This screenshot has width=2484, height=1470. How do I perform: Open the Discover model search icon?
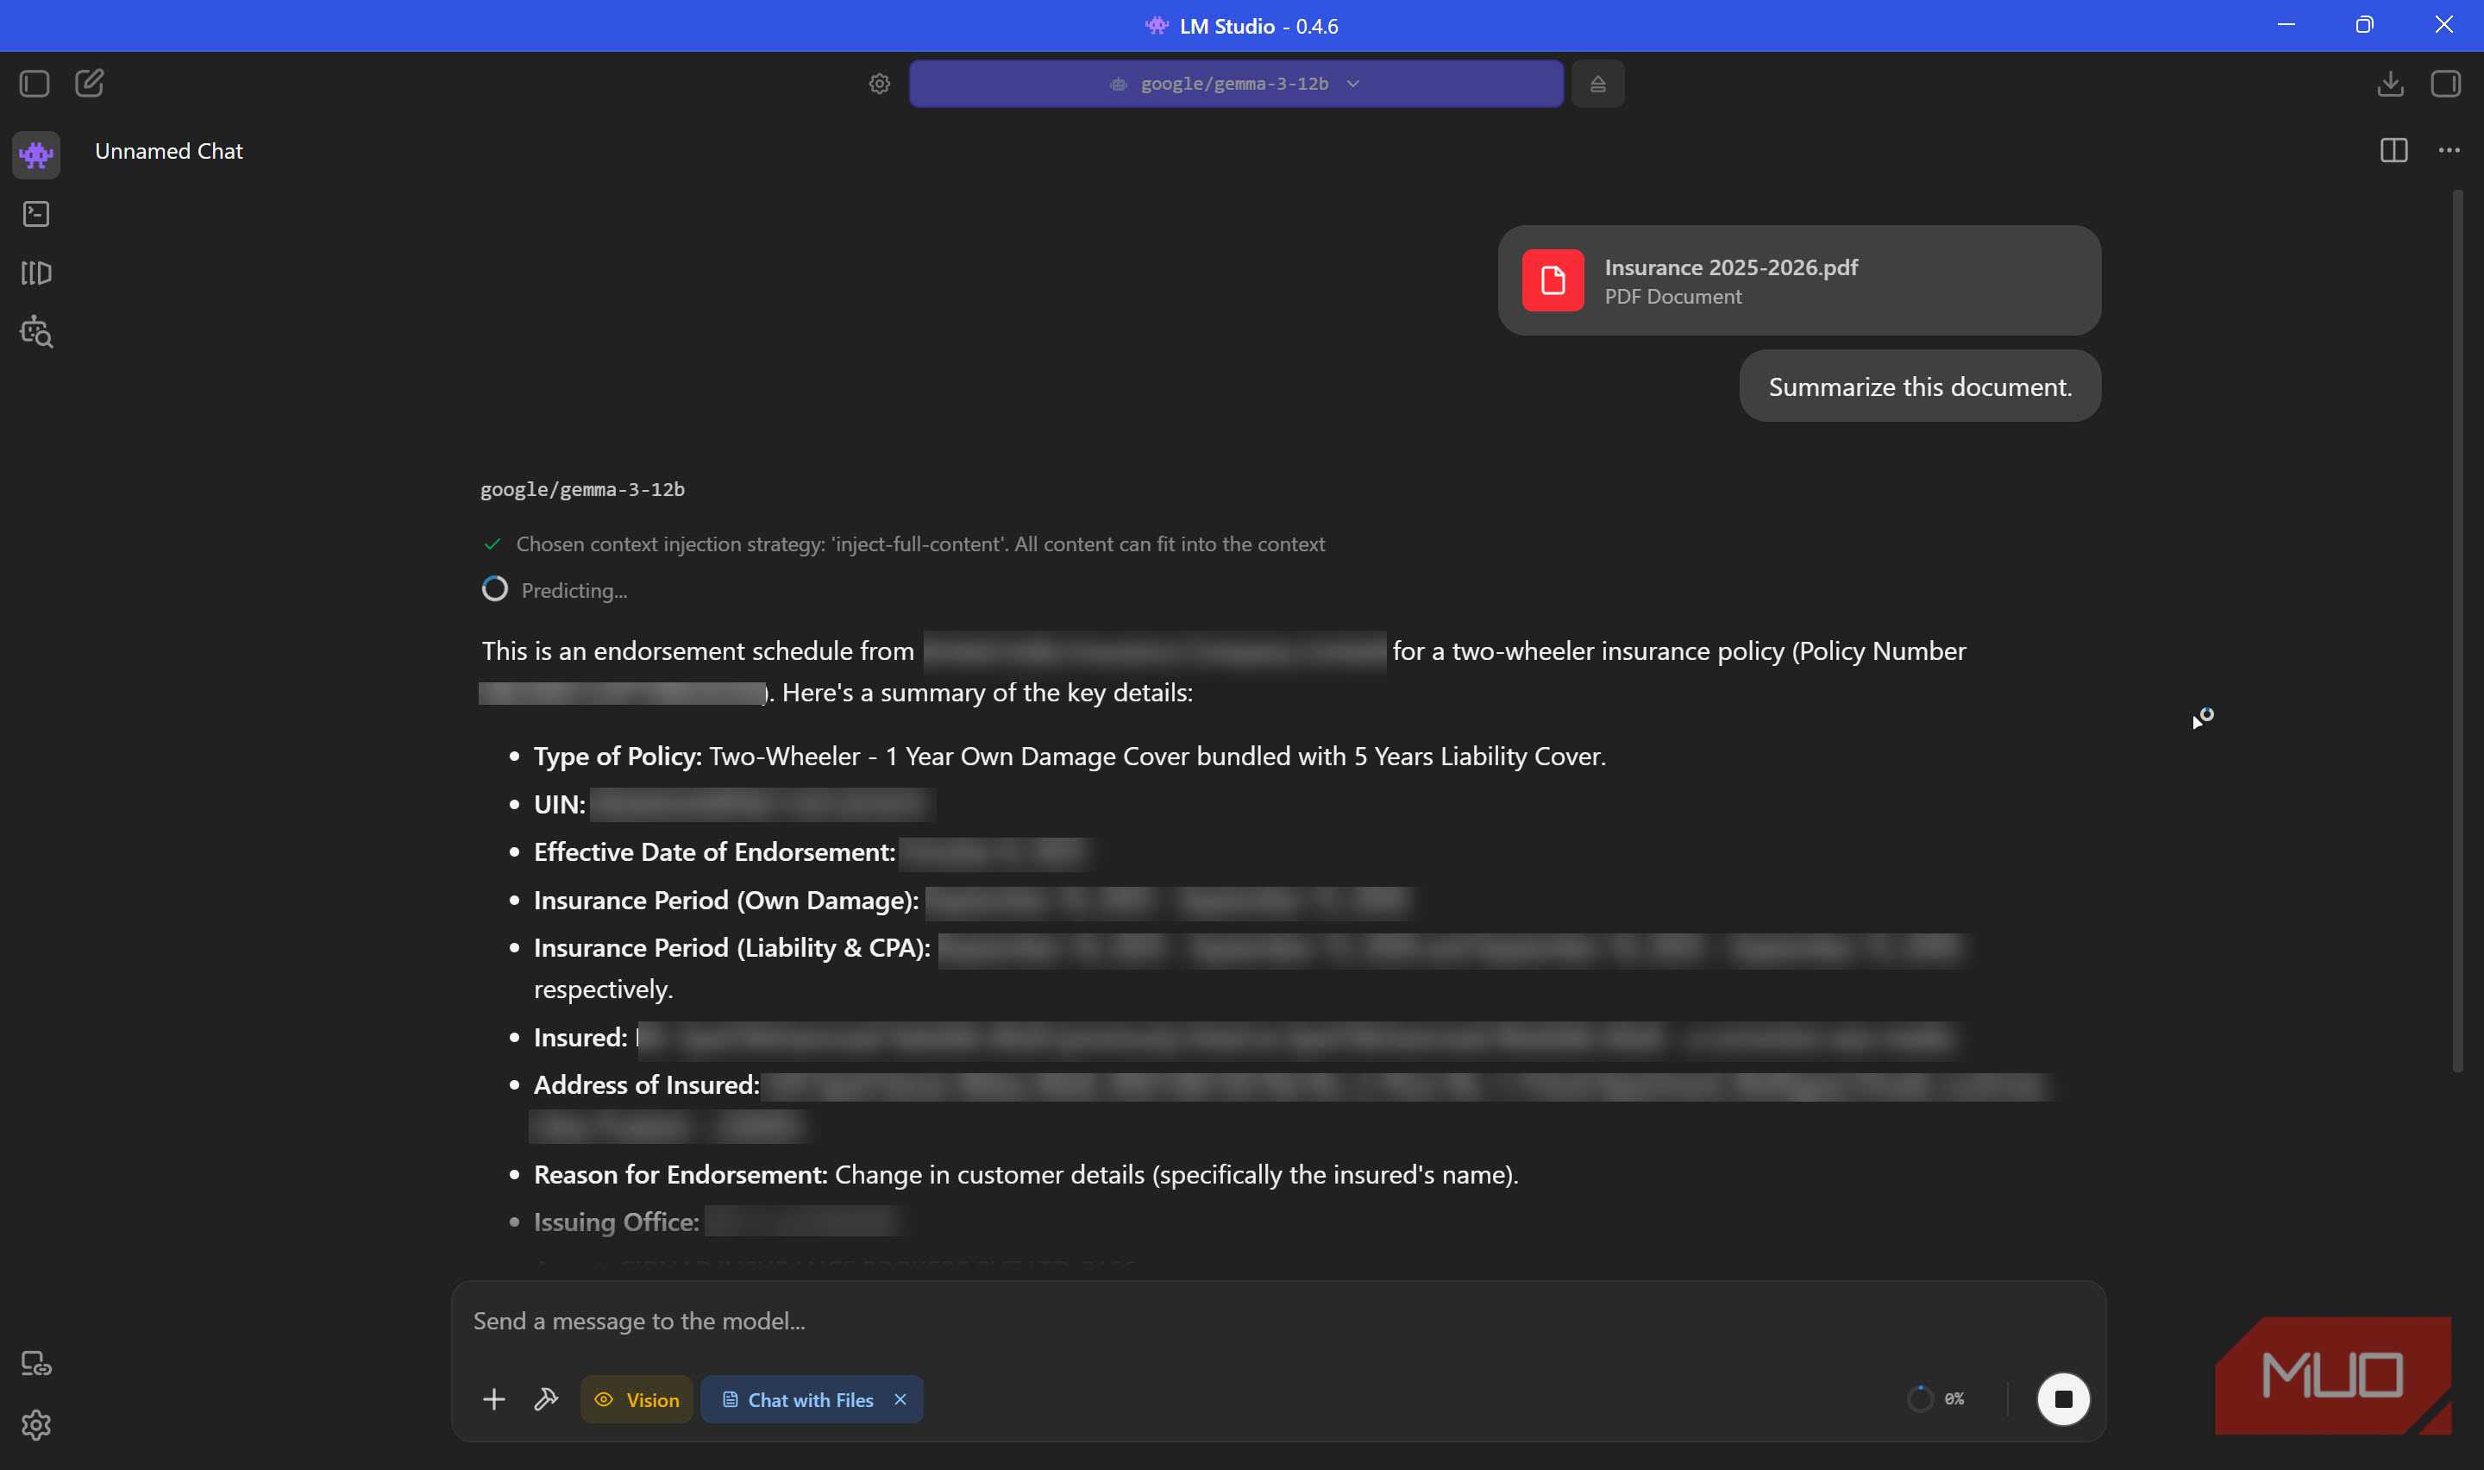point(36,332)
